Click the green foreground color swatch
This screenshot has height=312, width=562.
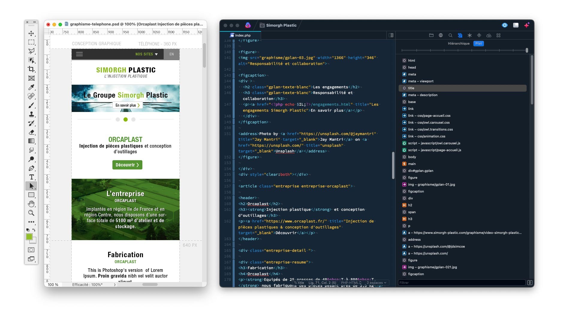(29, 237)
